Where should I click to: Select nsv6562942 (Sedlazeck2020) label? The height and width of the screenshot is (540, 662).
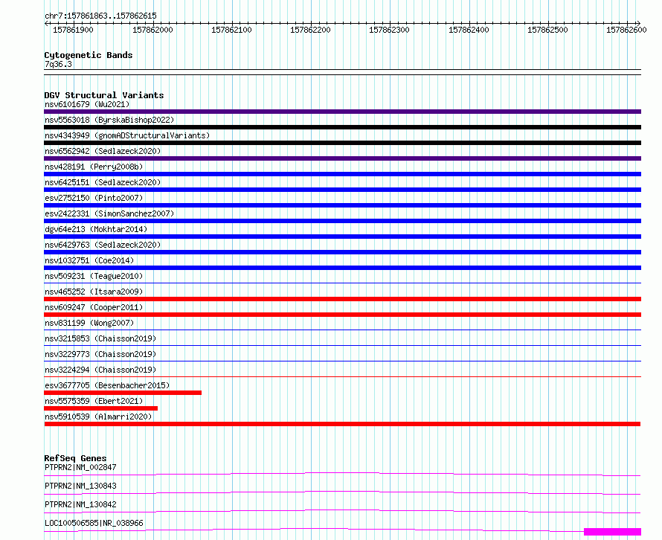(103, 151)
